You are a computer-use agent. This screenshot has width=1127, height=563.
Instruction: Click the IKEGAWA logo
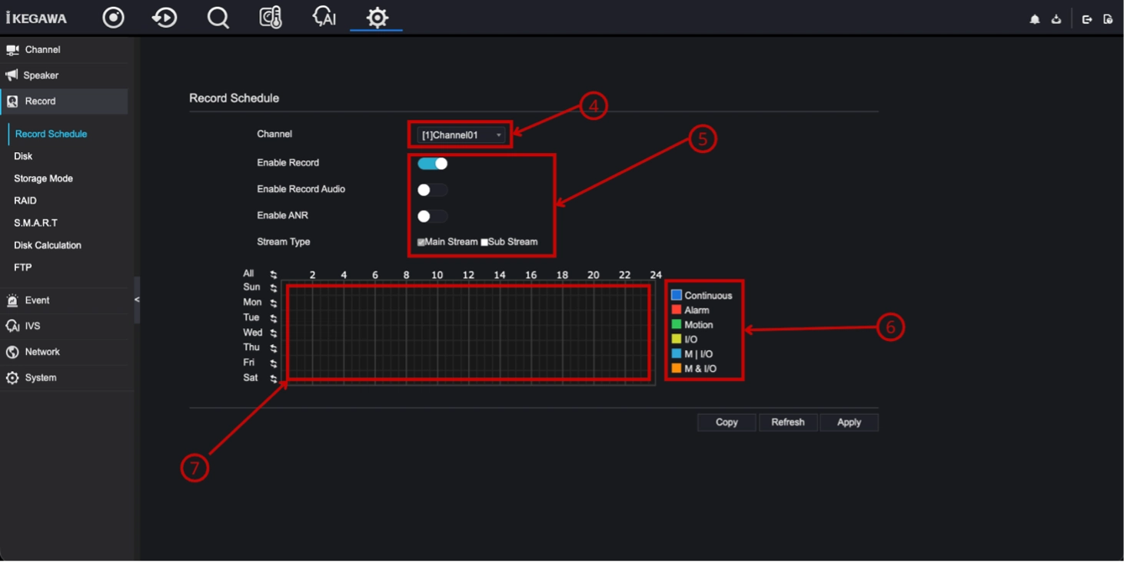[36, 18]
